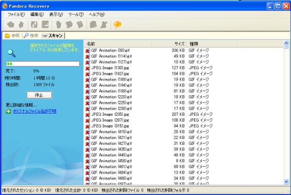Click the 336 KB size cell
This screenshot has width=291, height=195.
click(x=178, y=51)
